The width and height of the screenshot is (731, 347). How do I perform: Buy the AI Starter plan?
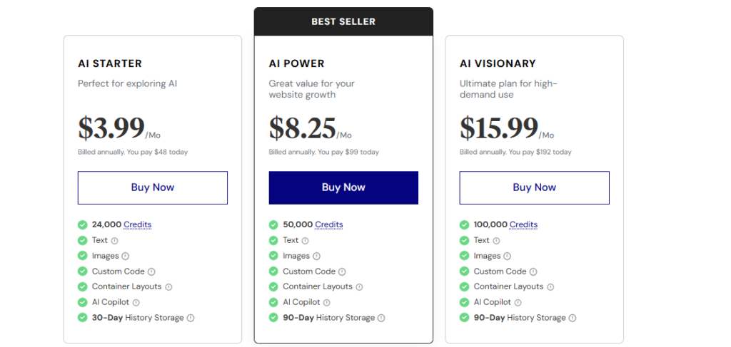point(153,187)
